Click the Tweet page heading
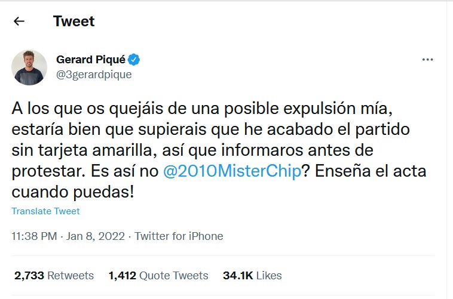453x299 pixels. coord(74,21)
